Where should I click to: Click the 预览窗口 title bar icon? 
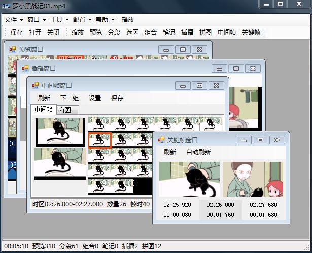(x=13, y=49)
